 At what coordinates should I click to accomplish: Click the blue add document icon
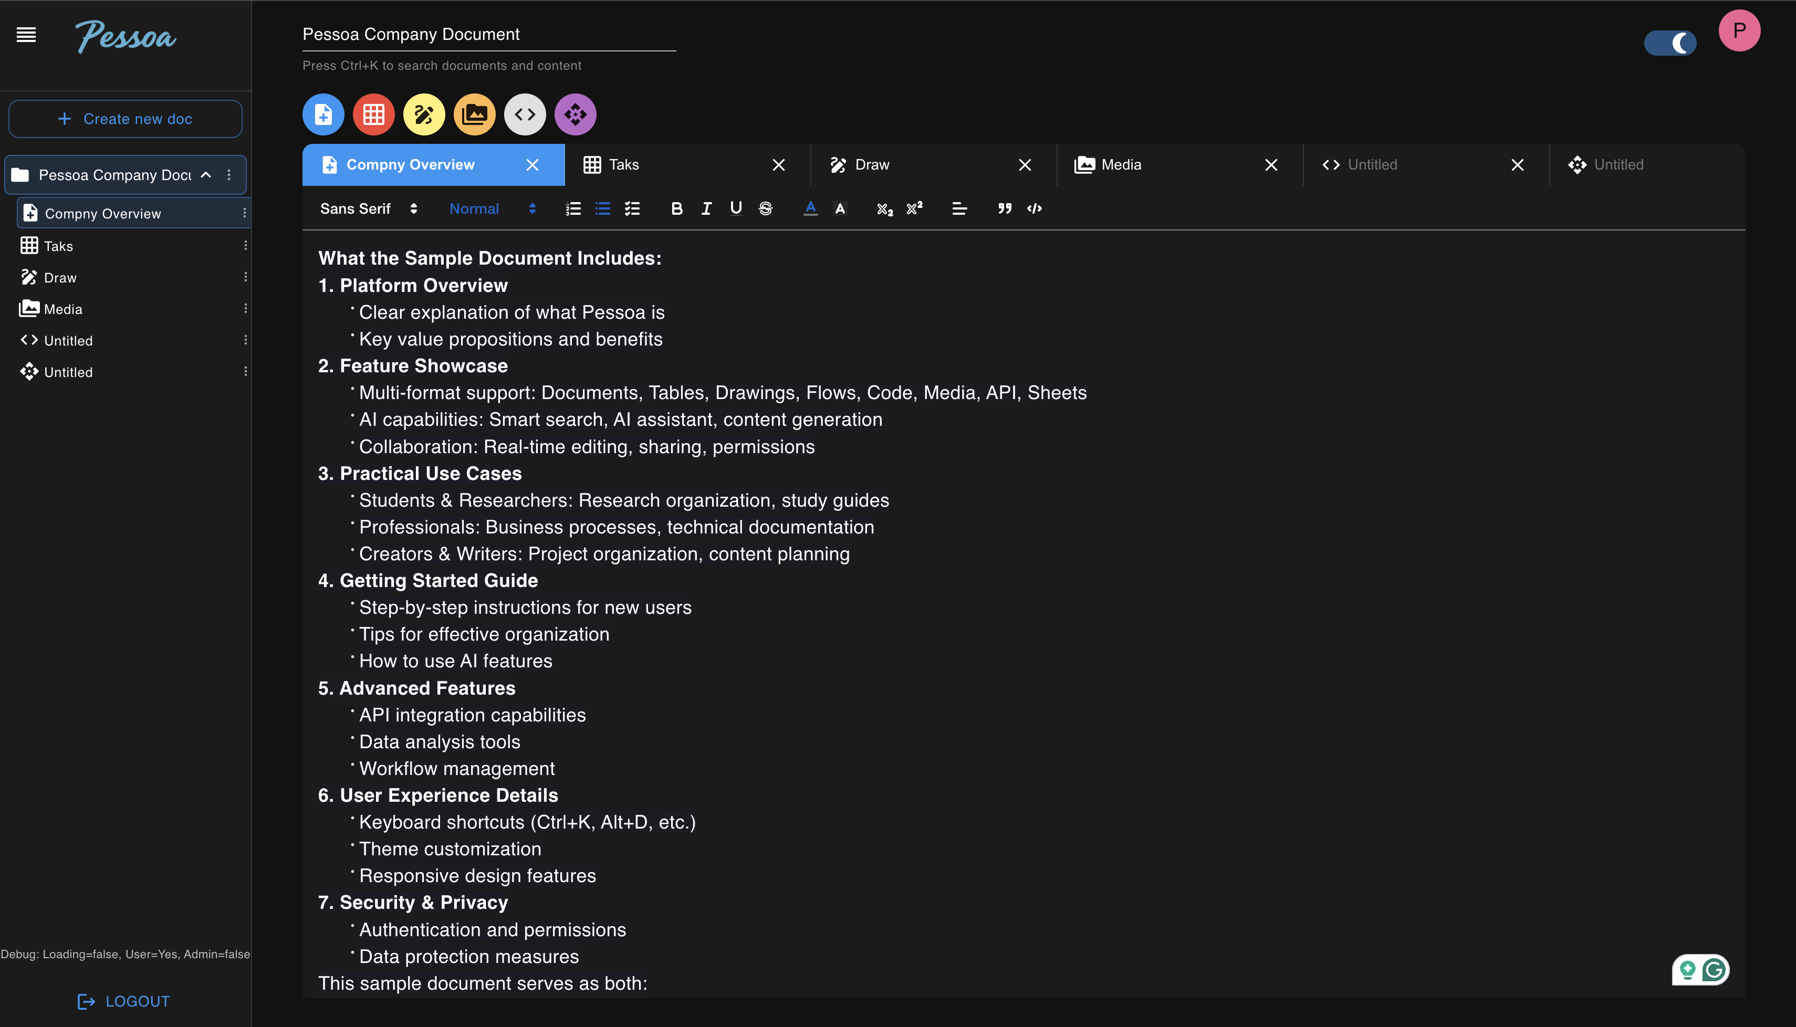pyautogui.click(x=323, y=114)
